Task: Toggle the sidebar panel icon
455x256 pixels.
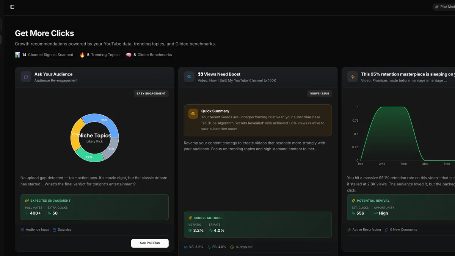Action: 12,7
